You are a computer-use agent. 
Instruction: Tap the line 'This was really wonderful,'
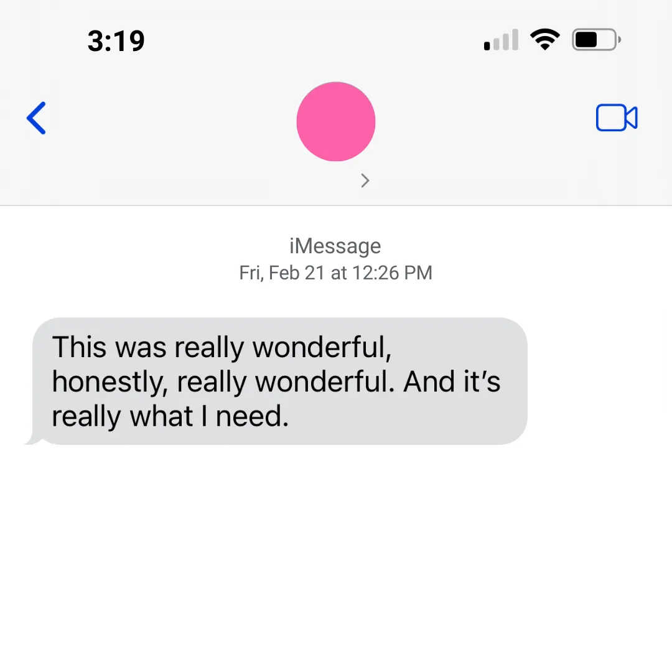pyautogui.click(x=222, y=347)
